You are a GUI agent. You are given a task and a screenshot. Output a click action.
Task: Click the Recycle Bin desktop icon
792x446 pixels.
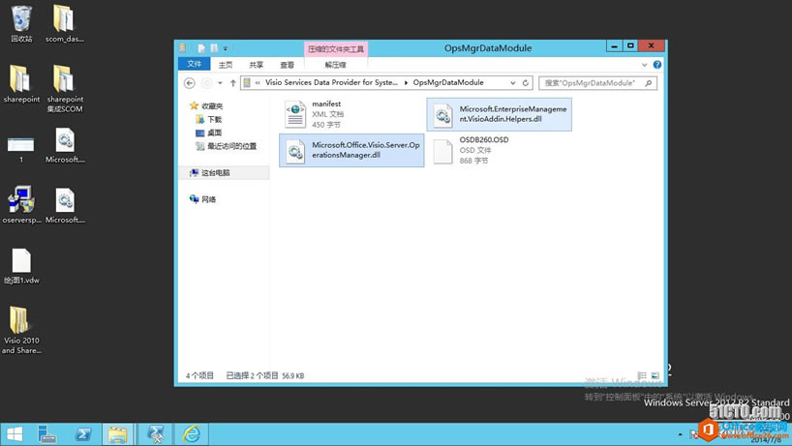[21, 22]
